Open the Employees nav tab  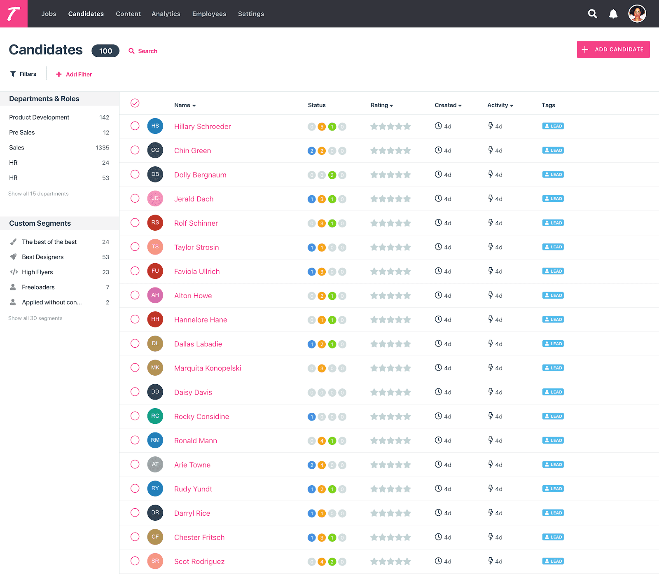(x=209, y=14)
